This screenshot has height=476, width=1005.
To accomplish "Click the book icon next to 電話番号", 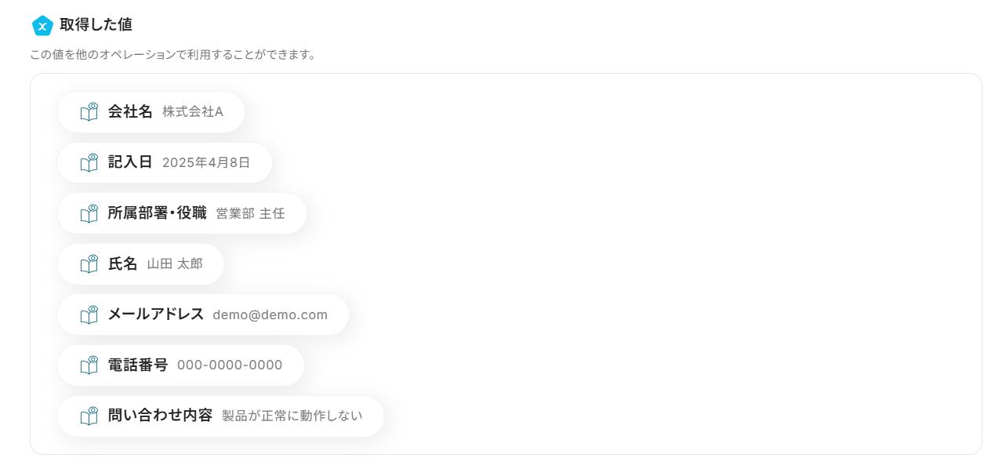I will coord(89,365).
